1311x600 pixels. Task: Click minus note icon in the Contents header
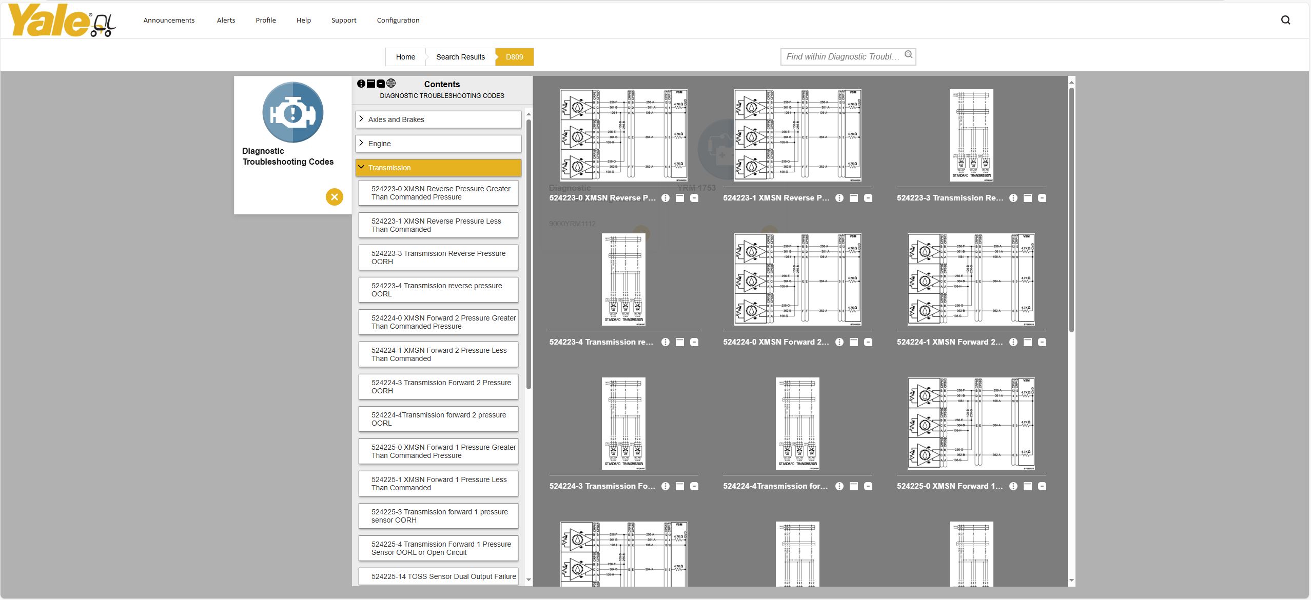(381, 84)
